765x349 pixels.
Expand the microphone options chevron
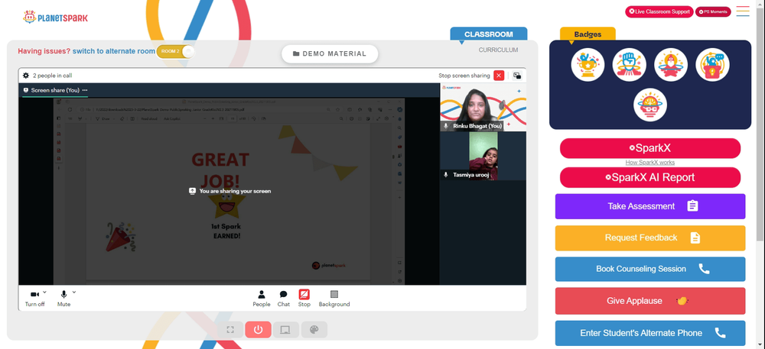point(74,292)
